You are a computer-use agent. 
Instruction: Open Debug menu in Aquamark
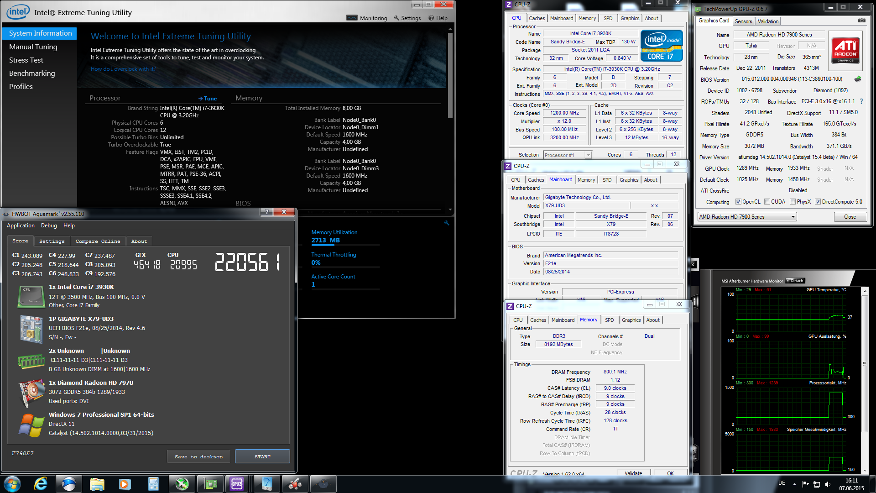click(49, 226)
